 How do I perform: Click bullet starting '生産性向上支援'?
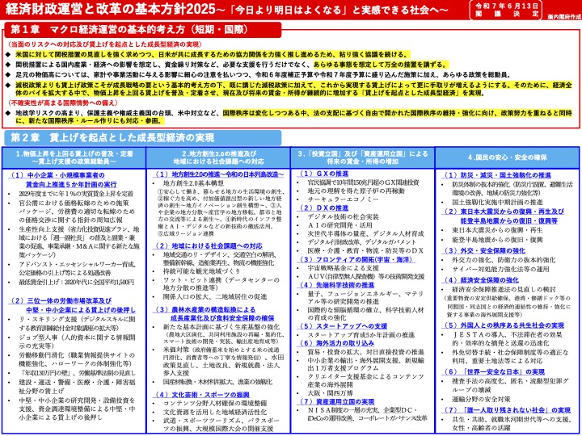[x=78, y=242]
